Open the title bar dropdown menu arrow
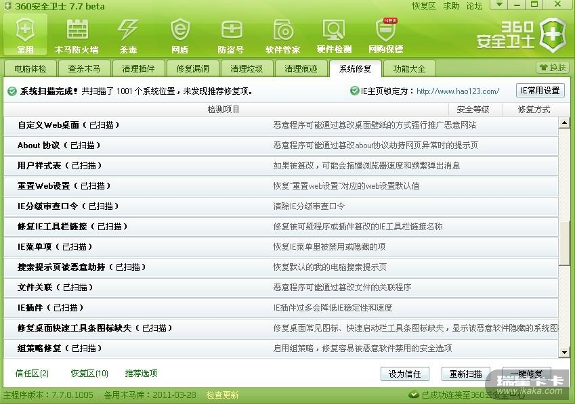Image resolution: width=575 pixels, height=404 pixels. click(x=499, y=4)
